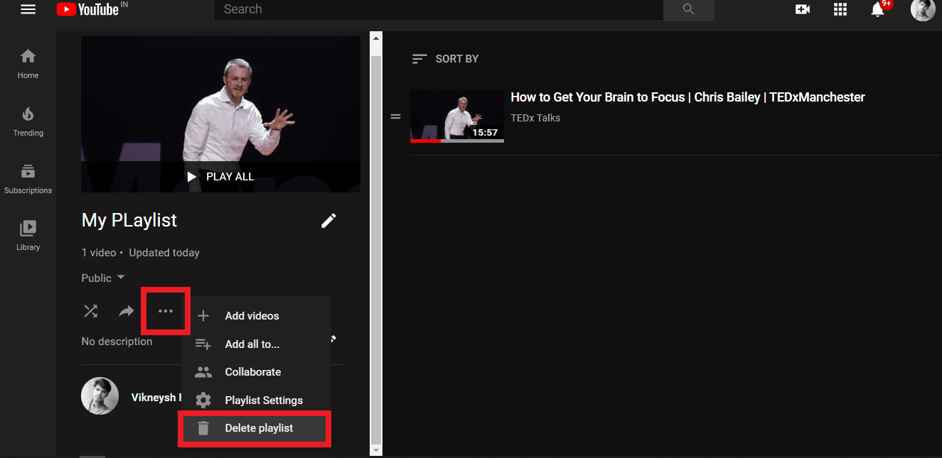This screenshot has height=458, width=942.
Task: Open the Sort By menu
Action: point(445,59)
